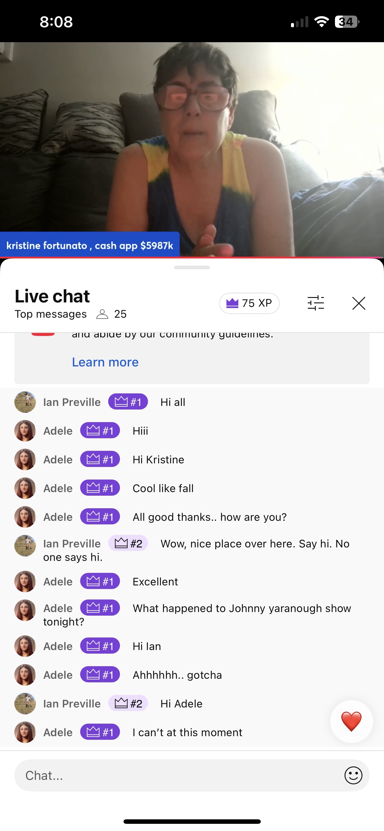
Task: Grab the sheet handle above Live chat
Action: point(192,267)
